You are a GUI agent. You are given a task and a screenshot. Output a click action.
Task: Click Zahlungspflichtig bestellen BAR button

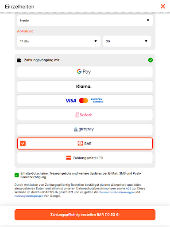point(85,215)
